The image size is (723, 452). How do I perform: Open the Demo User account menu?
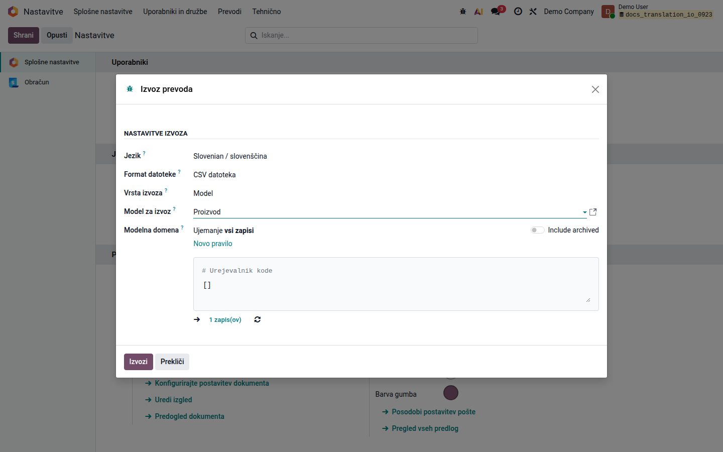click(x=658, y=11)
